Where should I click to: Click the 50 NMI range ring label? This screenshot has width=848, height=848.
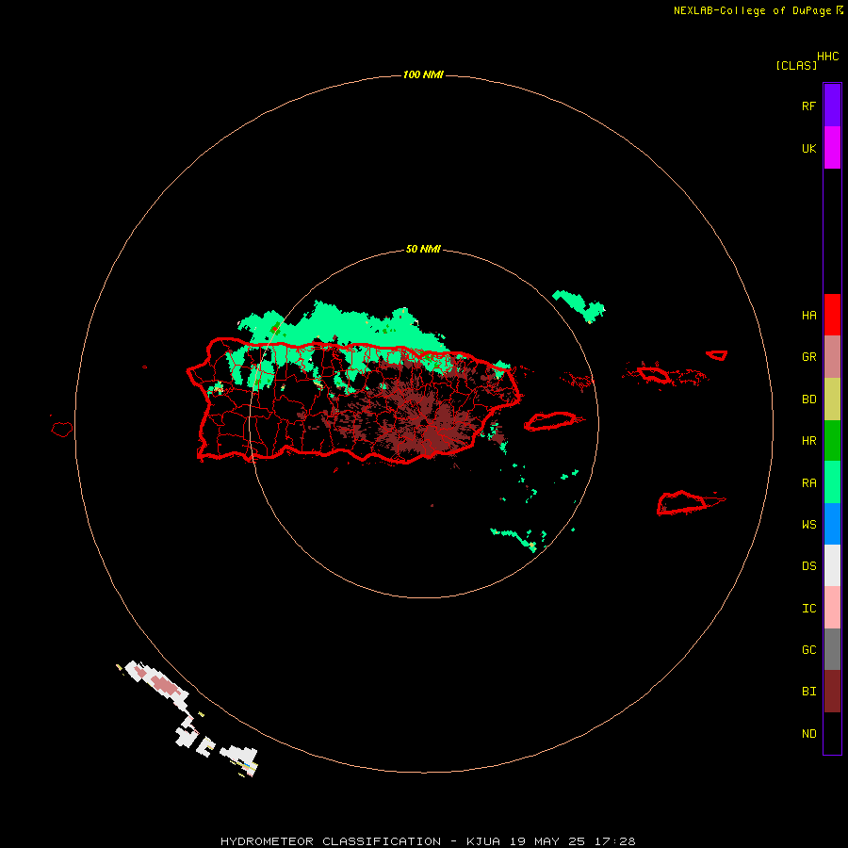(423, 249)
